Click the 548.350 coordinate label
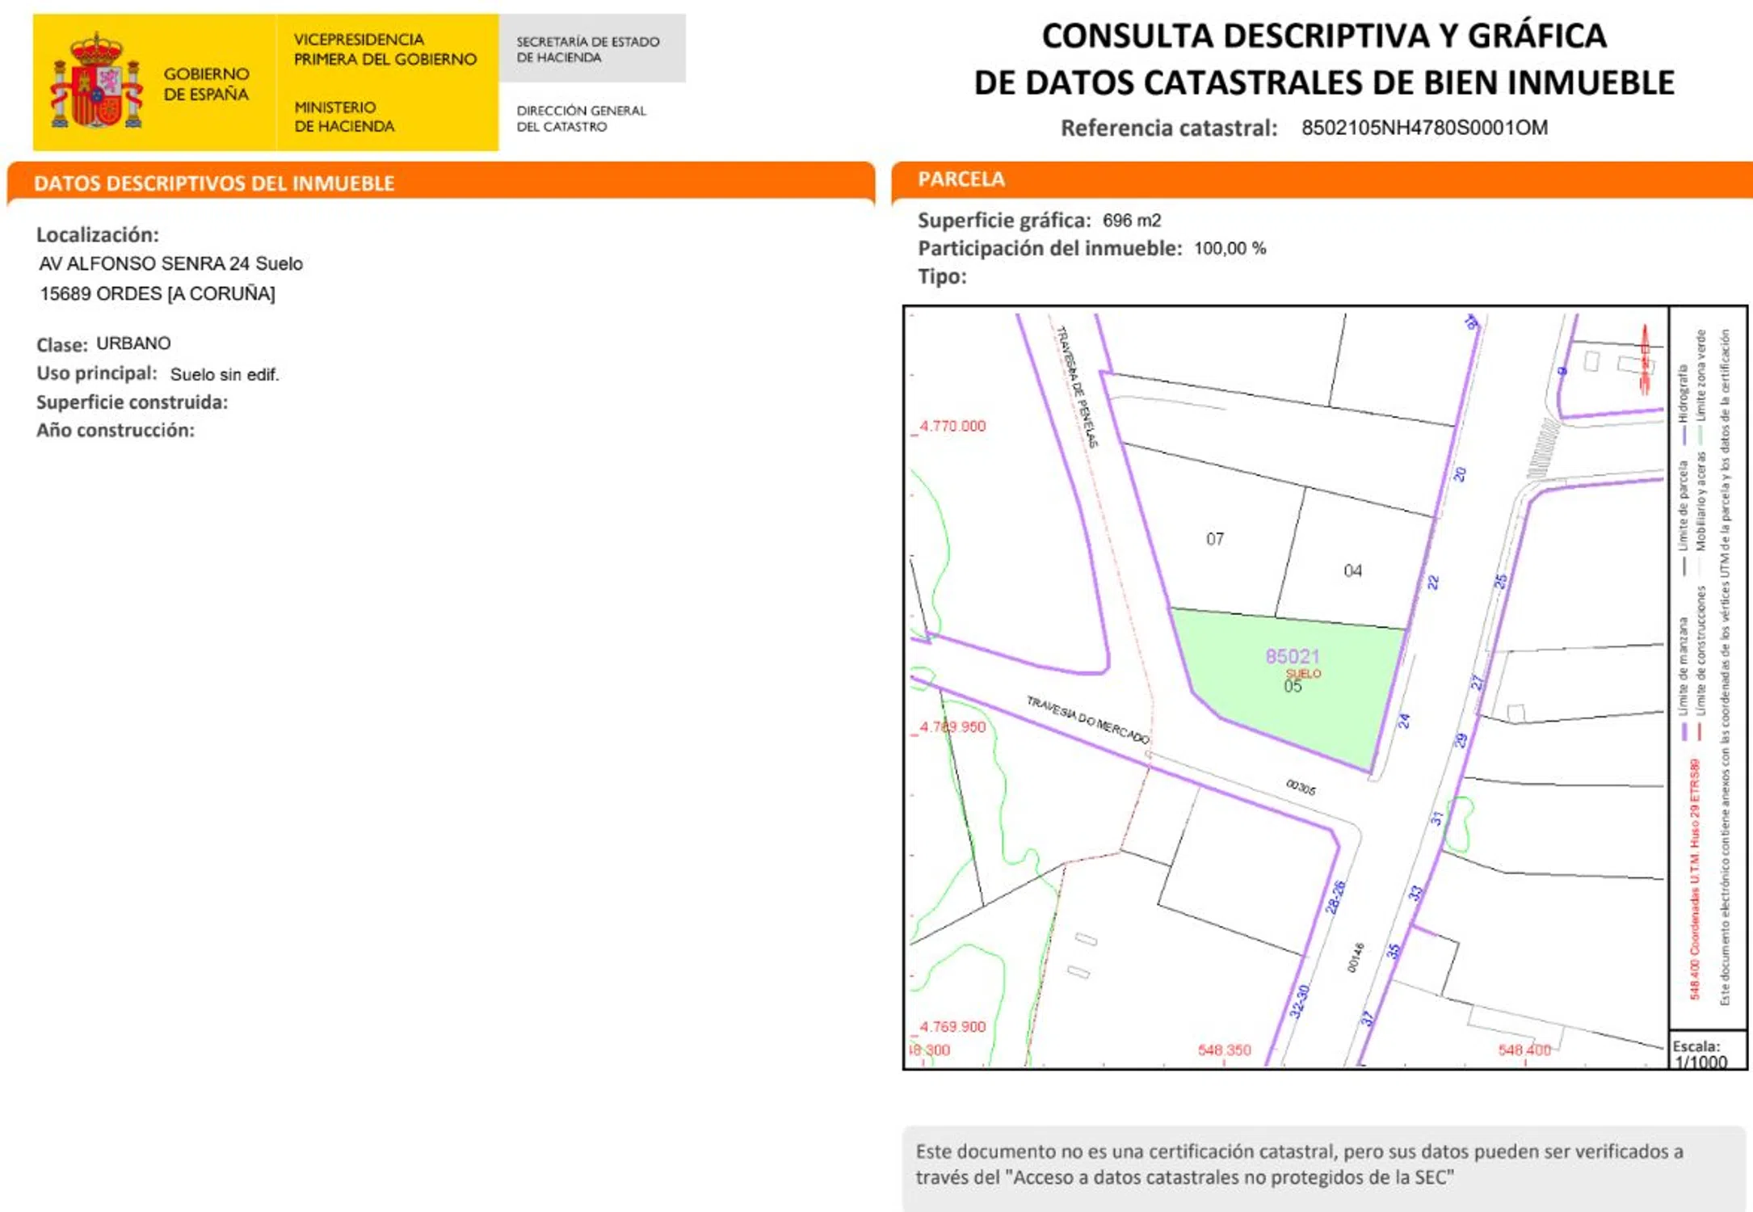The image size is (1753, 1212). (1223, 1050)
